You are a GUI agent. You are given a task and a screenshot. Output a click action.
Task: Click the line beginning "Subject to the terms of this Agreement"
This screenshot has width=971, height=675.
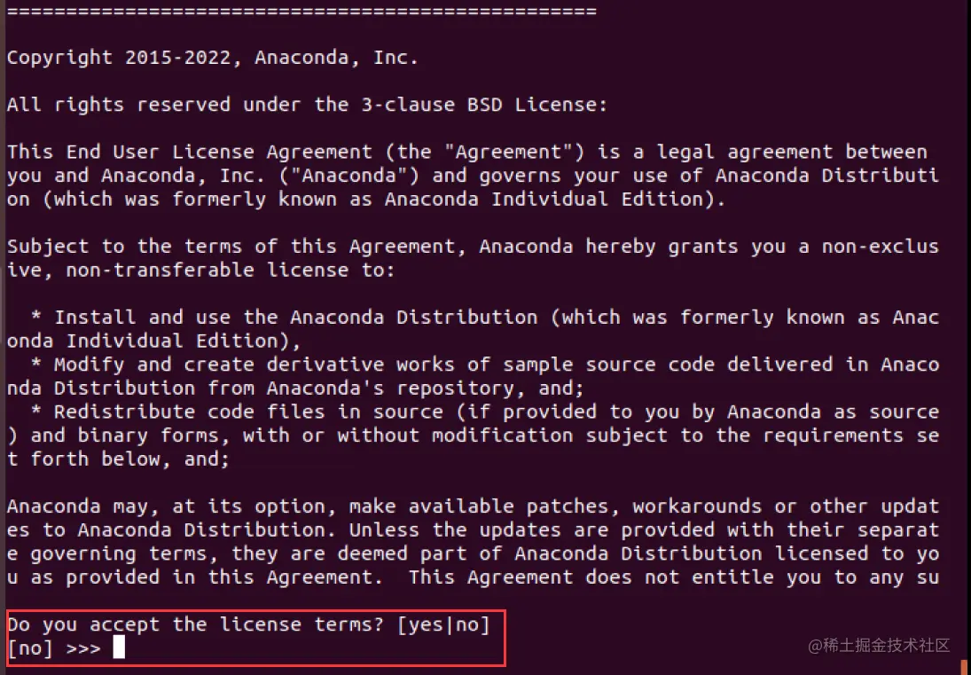click(x=474, y=247)
